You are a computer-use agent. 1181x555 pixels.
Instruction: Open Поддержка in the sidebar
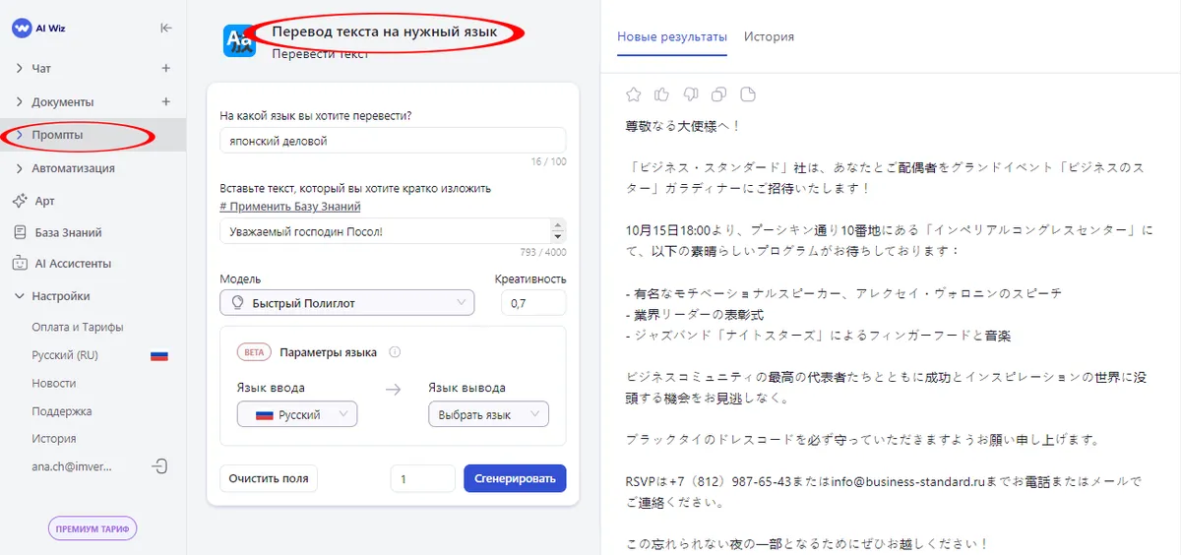click(x=62, y=411)
